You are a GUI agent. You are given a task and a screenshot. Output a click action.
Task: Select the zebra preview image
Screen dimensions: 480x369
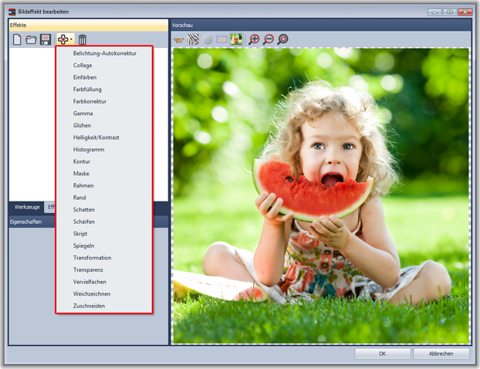[193, 39]
